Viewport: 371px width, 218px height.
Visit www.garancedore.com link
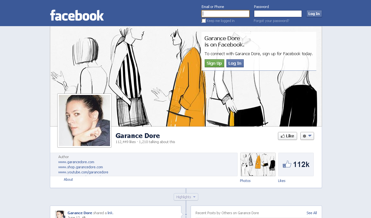tap(76, 162)
